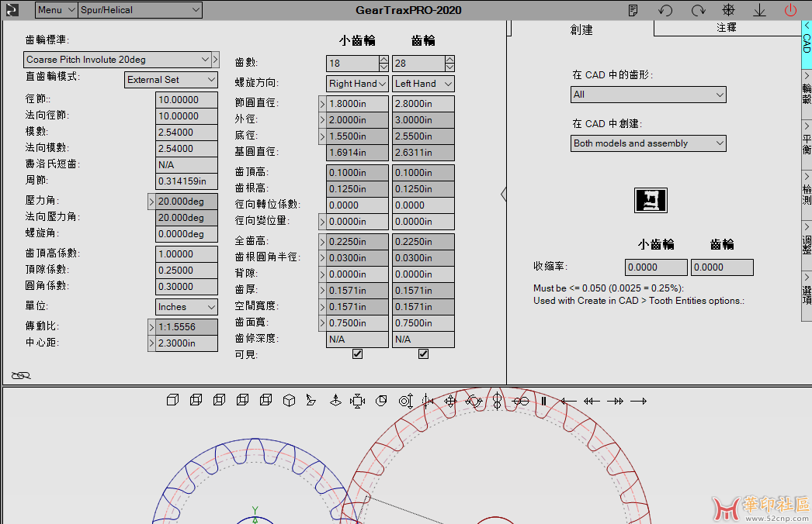Toggle 可見 checkbox for 小齒輪
This screenshot has height=524, width=812.
tap(357, 353)
